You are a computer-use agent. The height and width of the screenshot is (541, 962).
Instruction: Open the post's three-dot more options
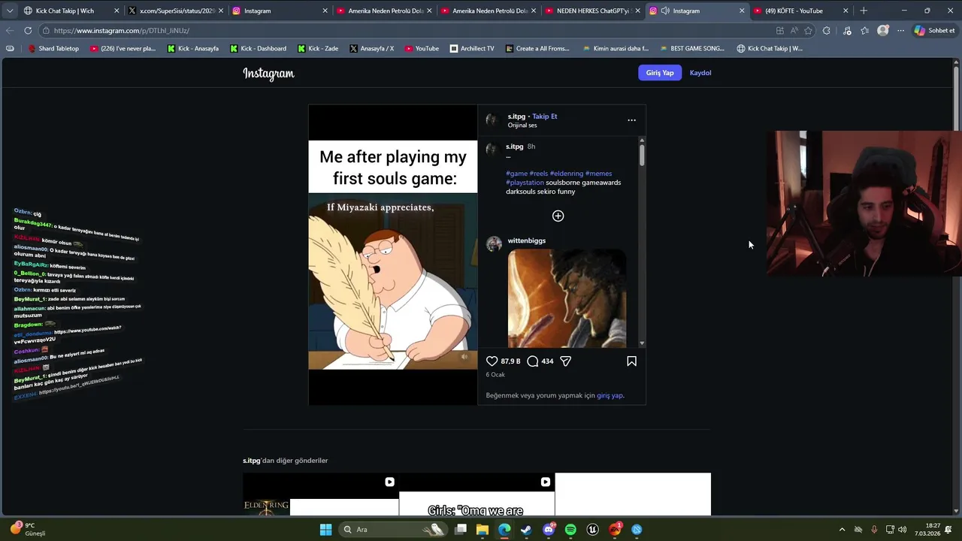(x=631, y=120)
